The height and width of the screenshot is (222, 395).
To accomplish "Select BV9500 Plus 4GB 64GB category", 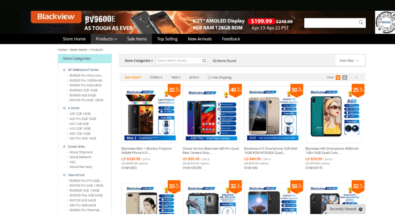I will 86,195.
